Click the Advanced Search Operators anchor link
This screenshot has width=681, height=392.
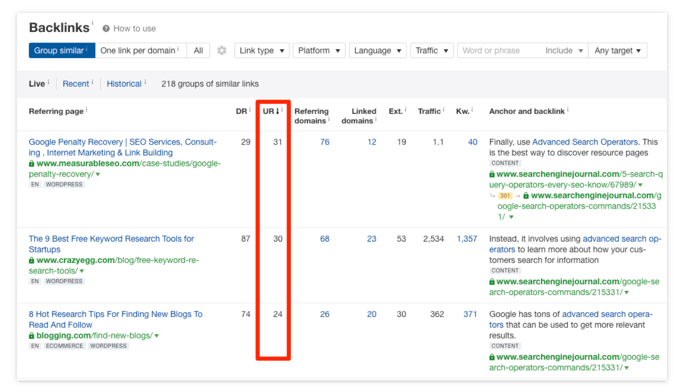coord(585,142)
